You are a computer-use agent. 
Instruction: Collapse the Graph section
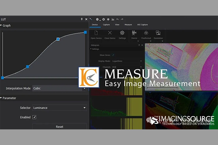click(x=1, y=25)
